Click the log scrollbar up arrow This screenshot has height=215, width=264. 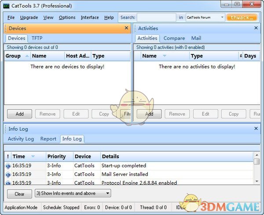point(257,155)
